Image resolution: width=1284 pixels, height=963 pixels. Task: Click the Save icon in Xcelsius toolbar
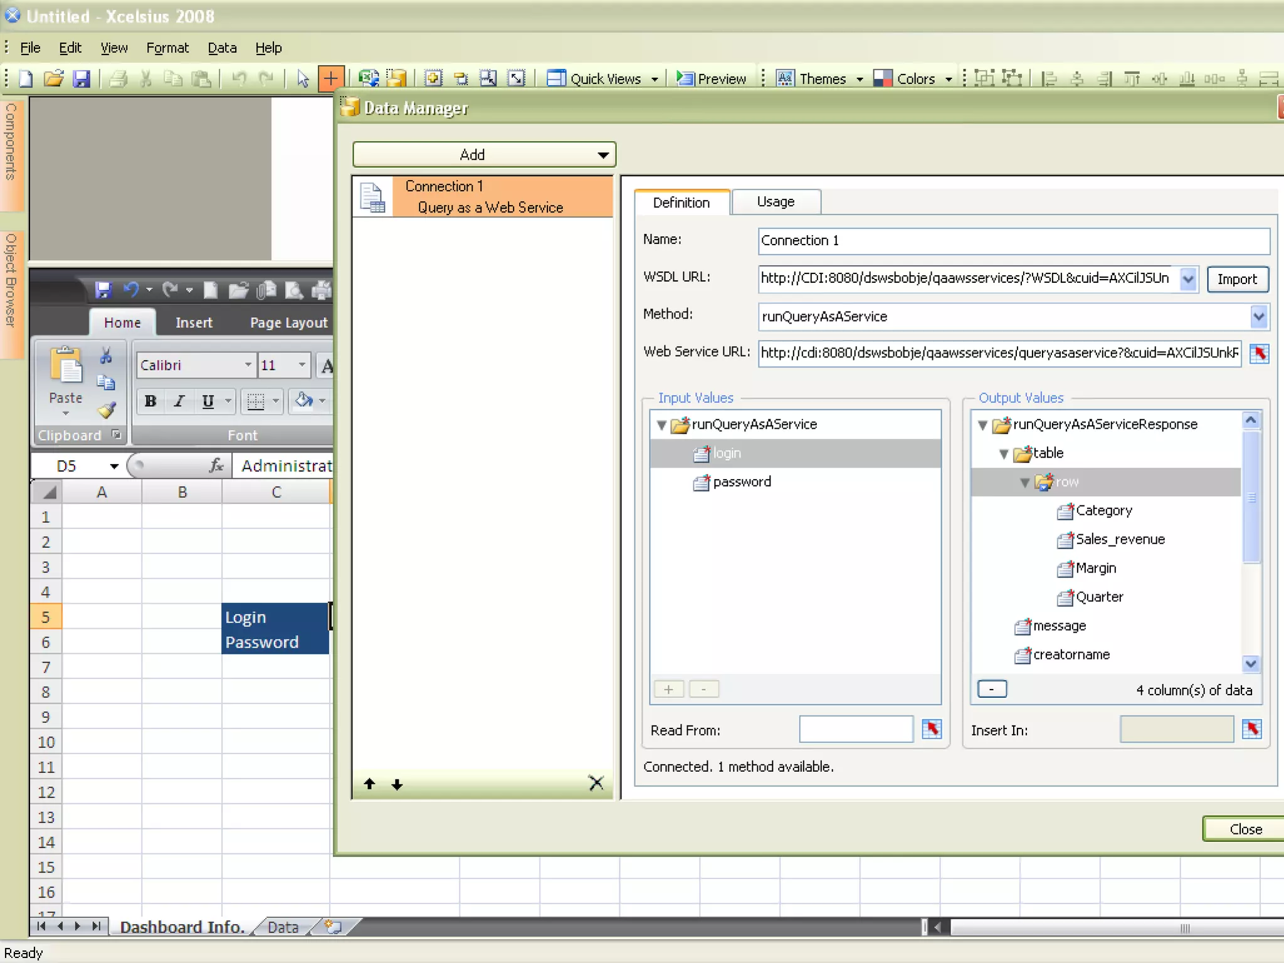[x=82, y=78]
